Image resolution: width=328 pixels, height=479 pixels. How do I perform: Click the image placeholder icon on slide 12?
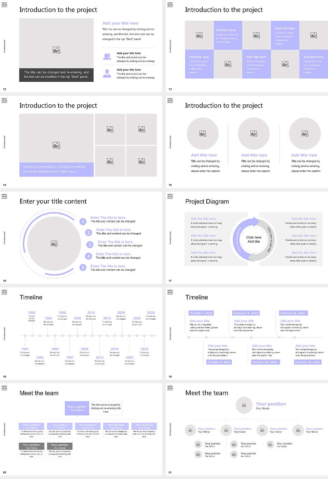coord(56,50)
